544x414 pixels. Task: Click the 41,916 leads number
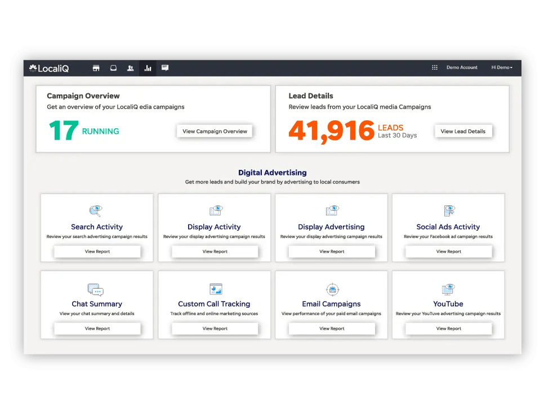click(331, 131)
